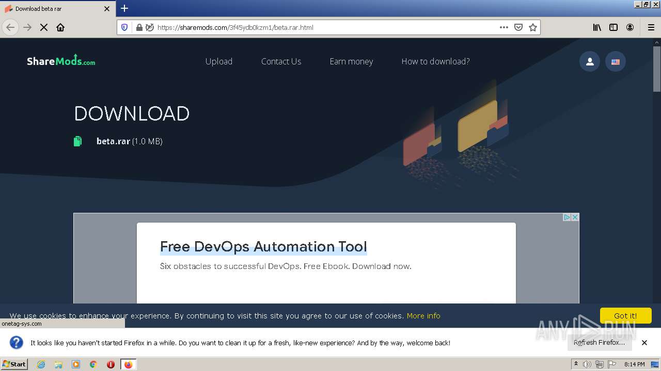This screenshot has height=371, width=661.
Task: Go forward with the forward arrow
Action: coord(27,27)
